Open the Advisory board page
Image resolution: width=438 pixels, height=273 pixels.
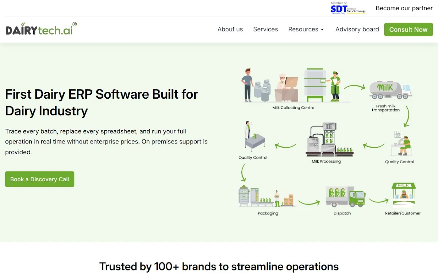[357, 29]
